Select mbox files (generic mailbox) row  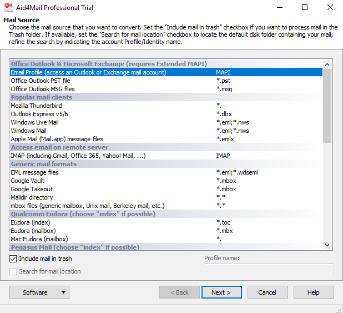point(166,206)
